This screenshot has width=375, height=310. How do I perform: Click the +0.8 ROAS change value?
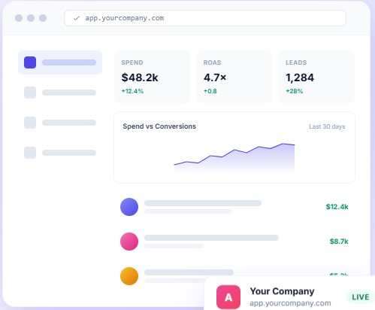click(x=210, y=91)
